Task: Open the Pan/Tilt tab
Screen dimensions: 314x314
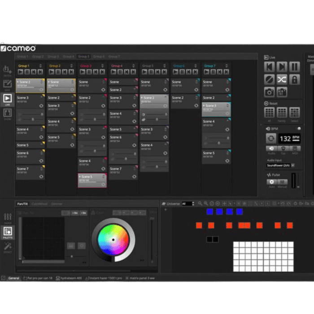Action: pos(22,204)
